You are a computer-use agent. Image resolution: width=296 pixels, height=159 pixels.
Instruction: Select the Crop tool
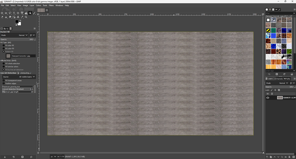pos(18,13)
